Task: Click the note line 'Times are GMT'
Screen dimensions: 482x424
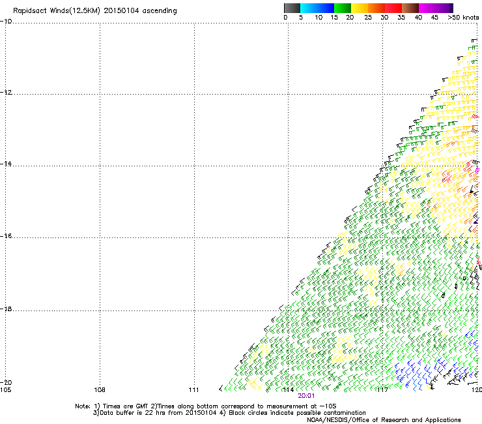Action: [x=126, y=406]
